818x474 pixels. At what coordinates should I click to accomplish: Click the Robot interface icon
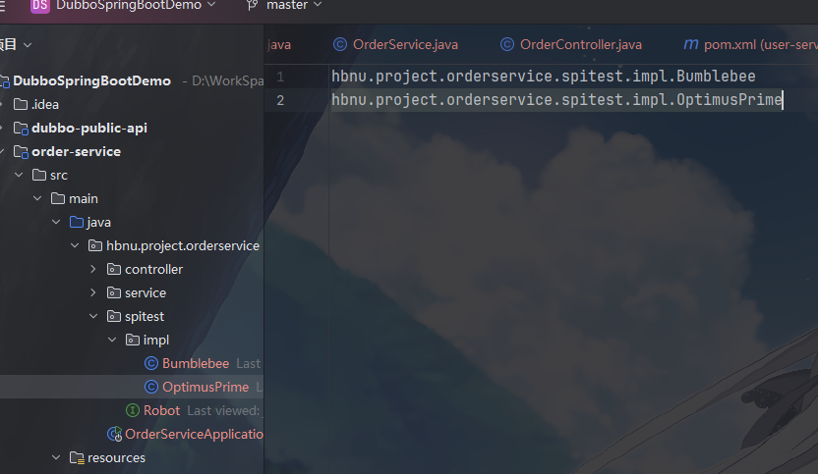133,410
